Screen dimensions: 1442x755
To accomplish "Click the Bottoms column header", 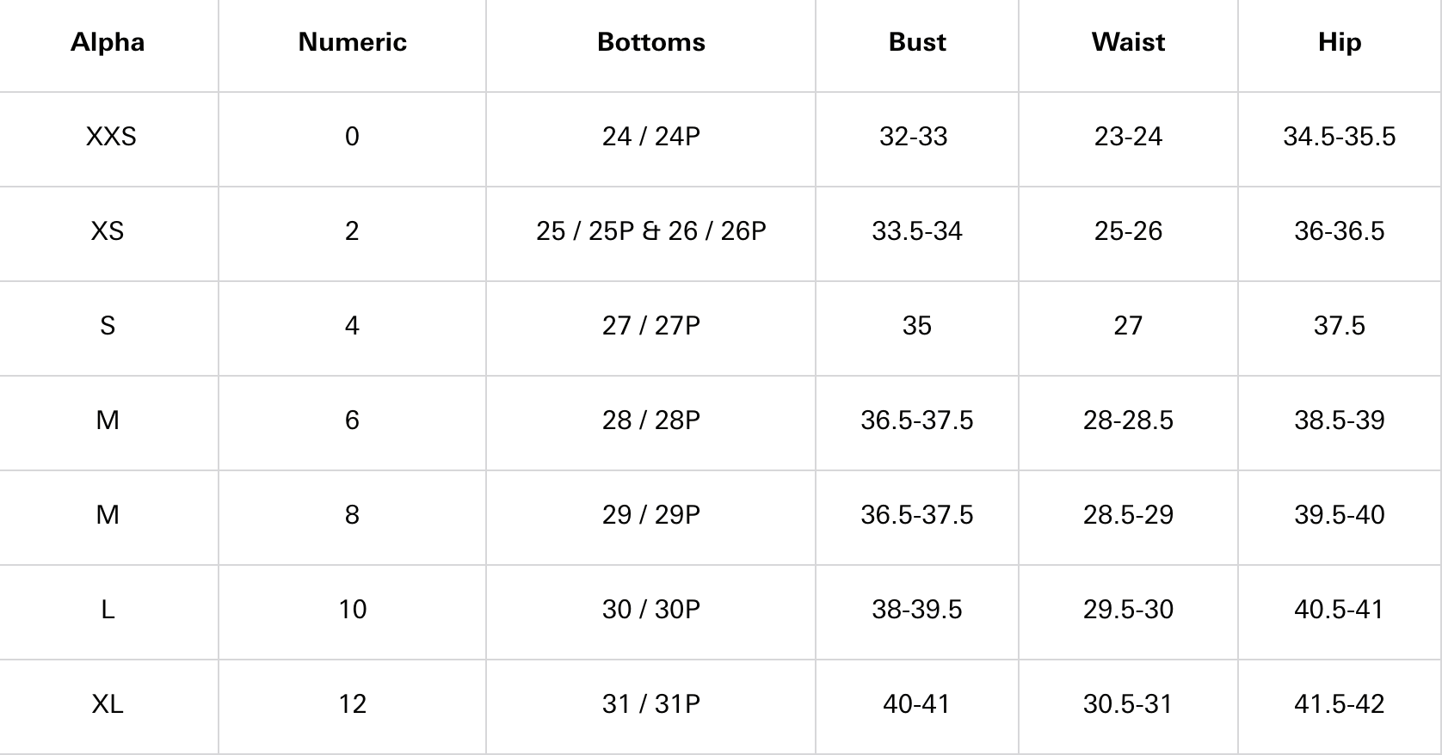I will (x=650, y=42).
